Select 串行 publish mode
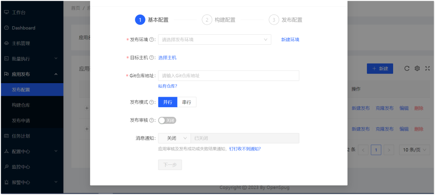Viewport: 435px width, 195px height. click(187, 102)
